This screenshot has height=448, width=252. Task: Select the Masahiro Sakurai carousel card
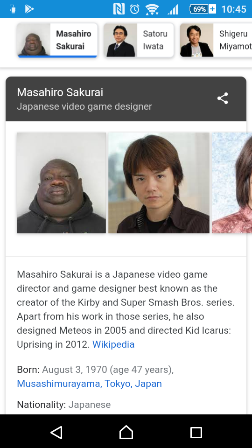(57, 40)
